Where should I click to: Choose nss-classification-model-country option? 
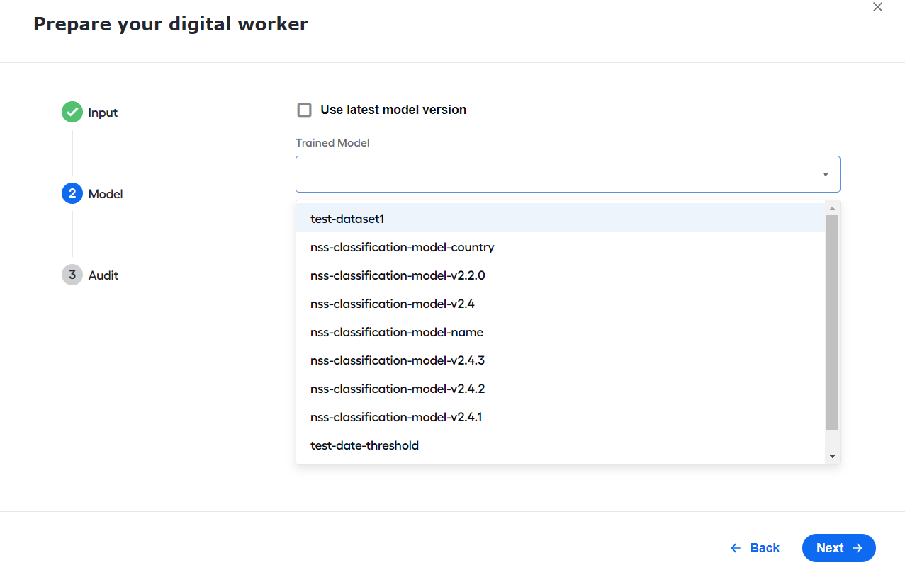(x=561, y=247)
